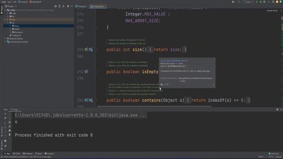Click the lastIndexOf breadcrumb in navigation bar

(35, 2)
